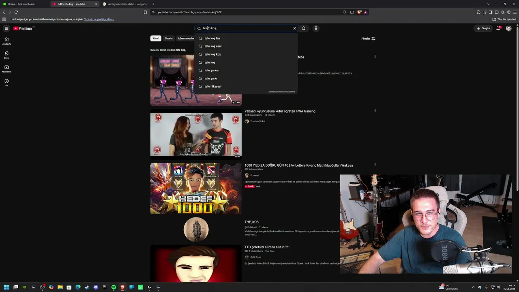
Task: Open THE_KOS channel avatar
Action: [x=196, y=230]
